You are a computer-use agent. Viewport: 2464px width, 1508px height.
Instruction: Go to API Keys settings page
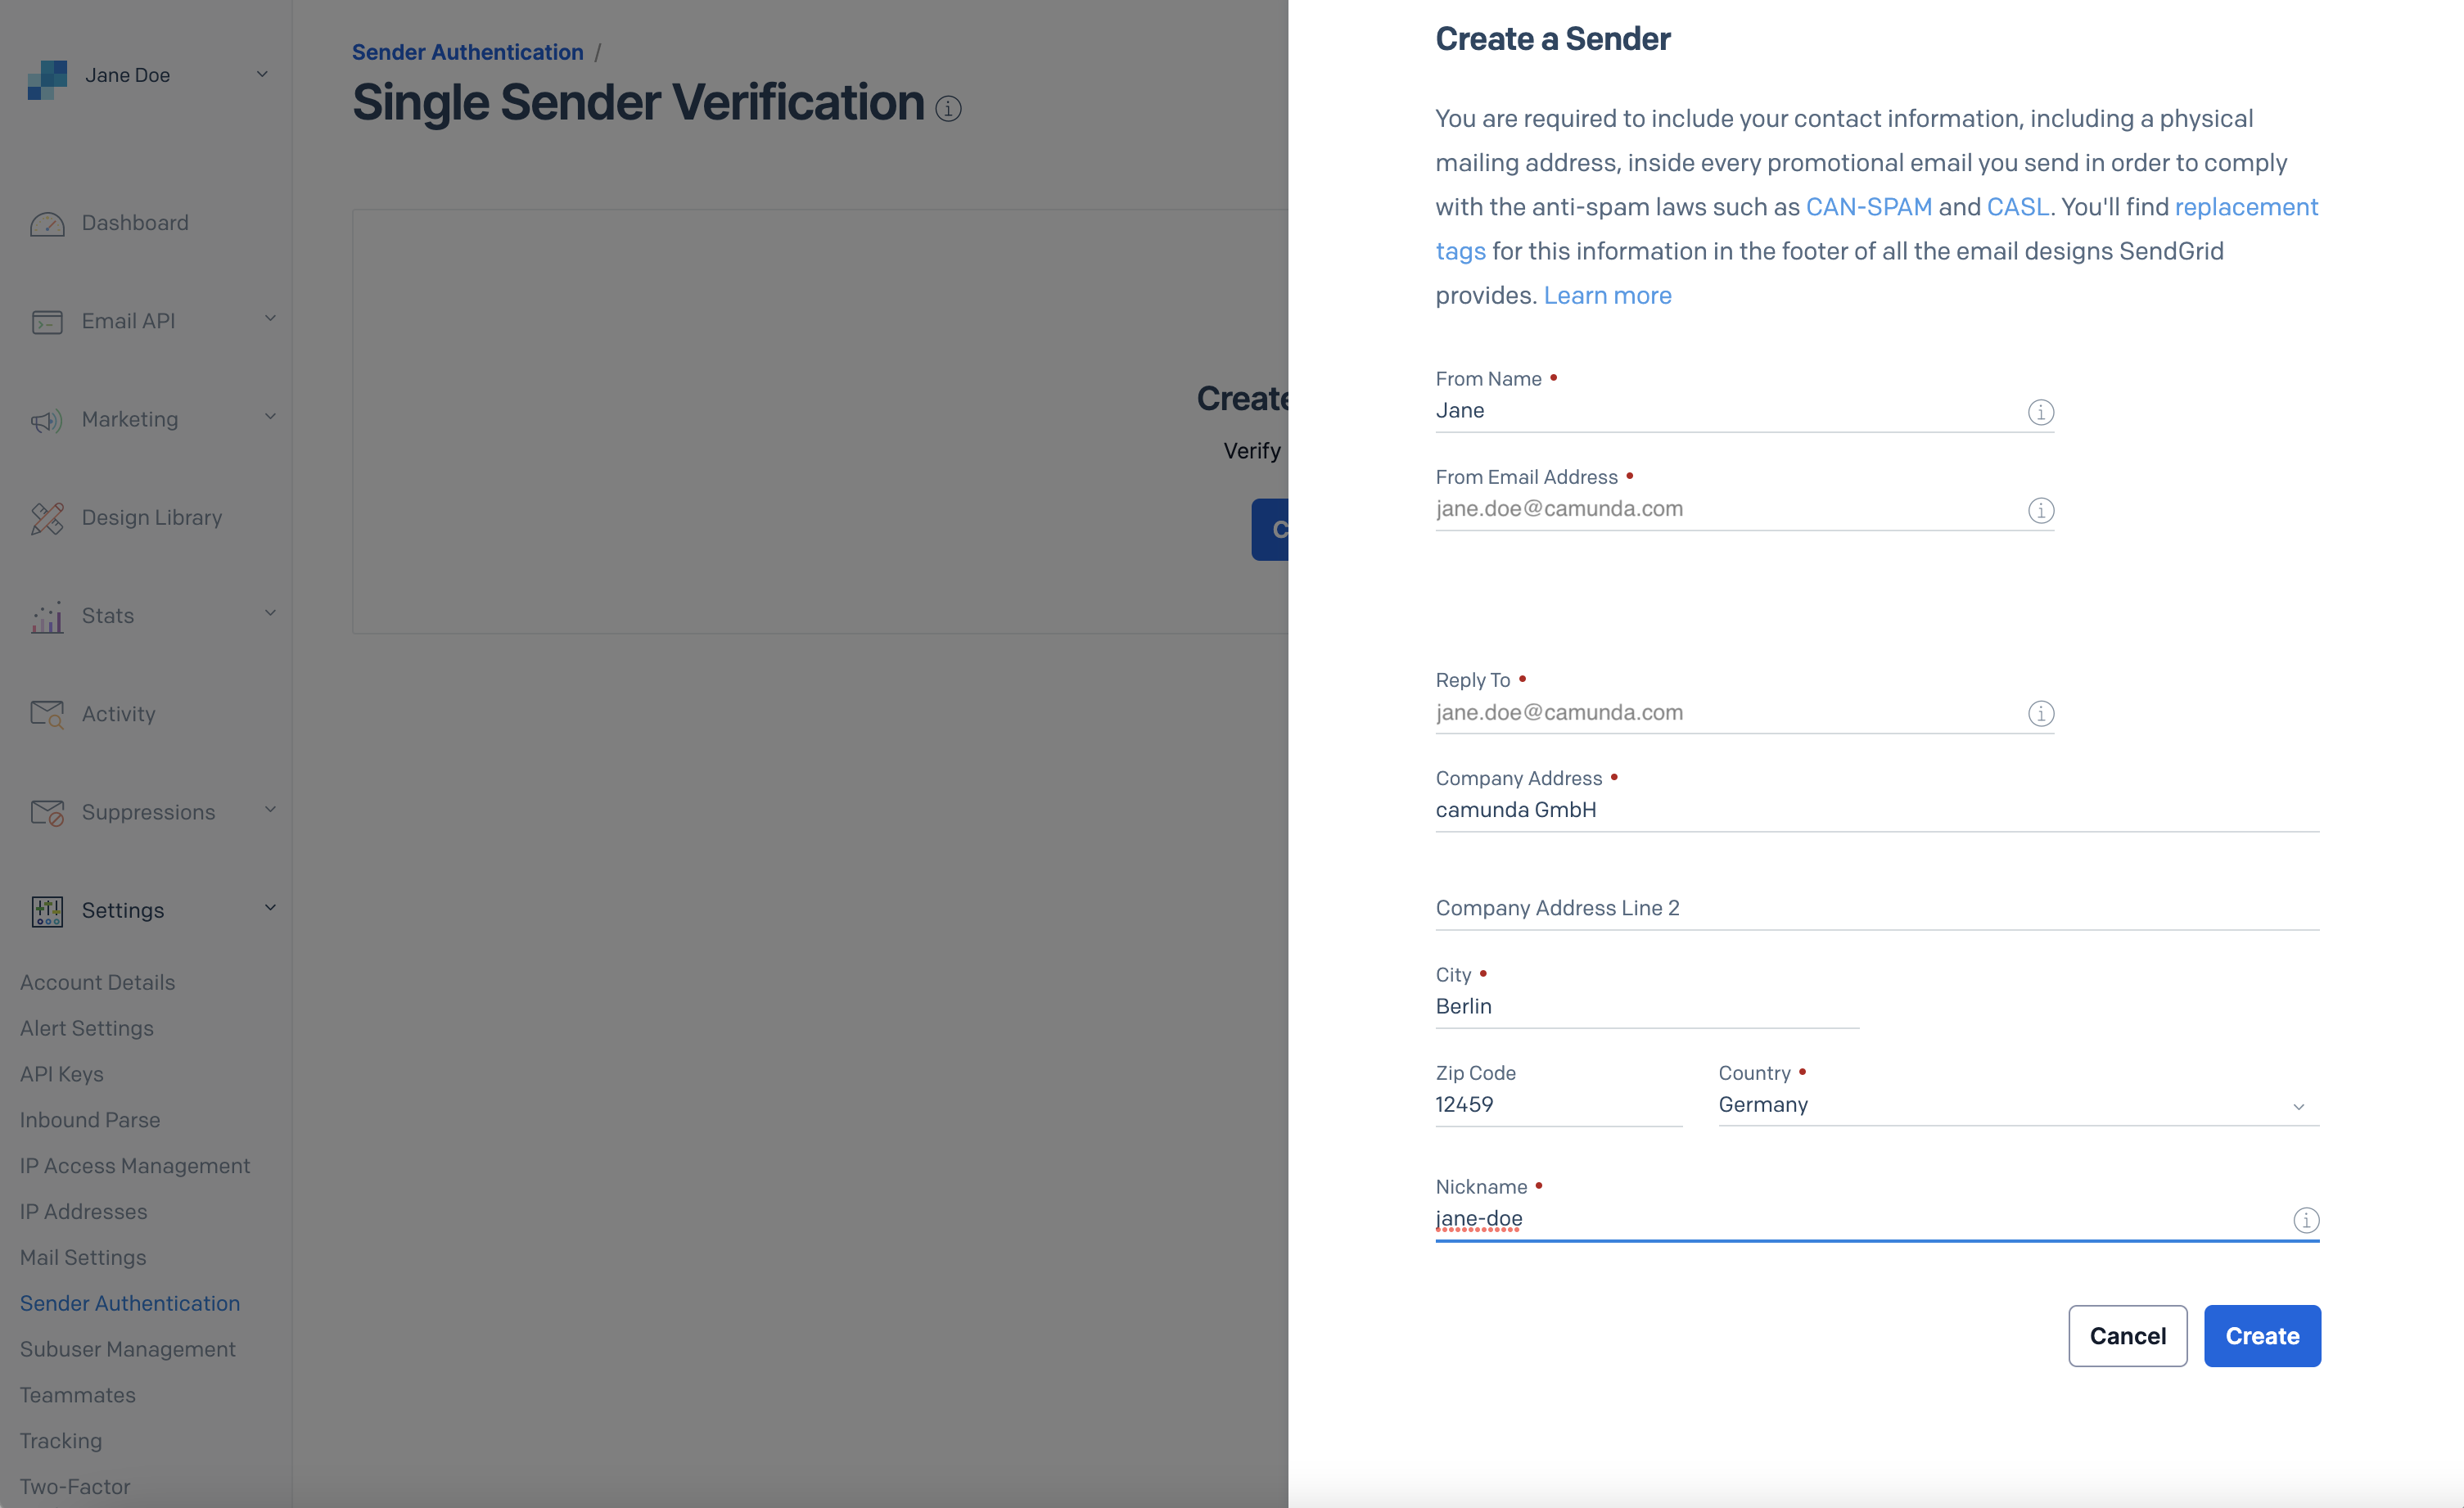[x=61, y=1074]
